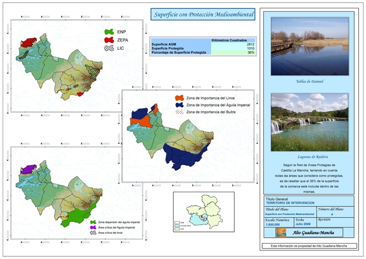
Task: Click 'Zona de Importancia del Águila Imperial' label
Action: 218,105
